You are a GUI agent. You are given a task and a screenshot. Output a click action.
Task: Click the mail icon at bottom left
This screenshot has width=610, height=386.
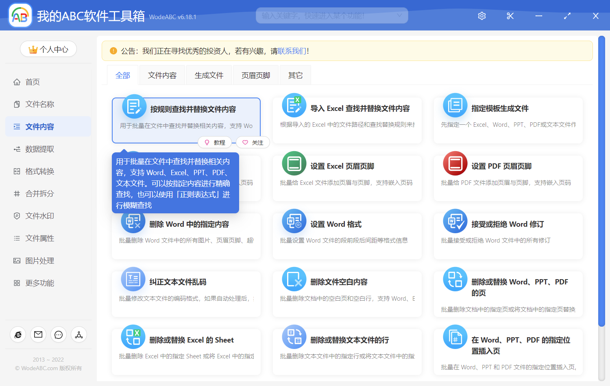coord(38,334)
